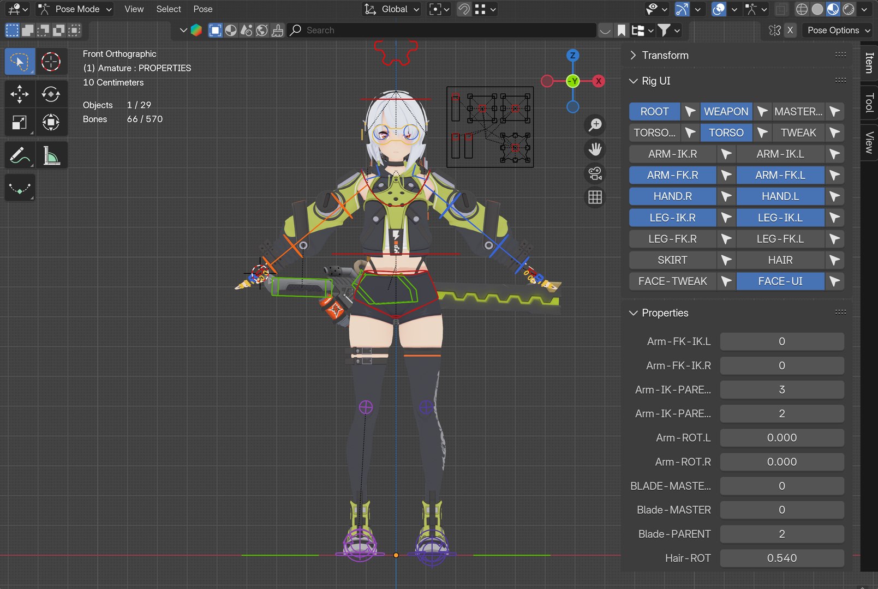Open the View menu
Viewport: 878px width, 589px height.
(x=134, y=9)
